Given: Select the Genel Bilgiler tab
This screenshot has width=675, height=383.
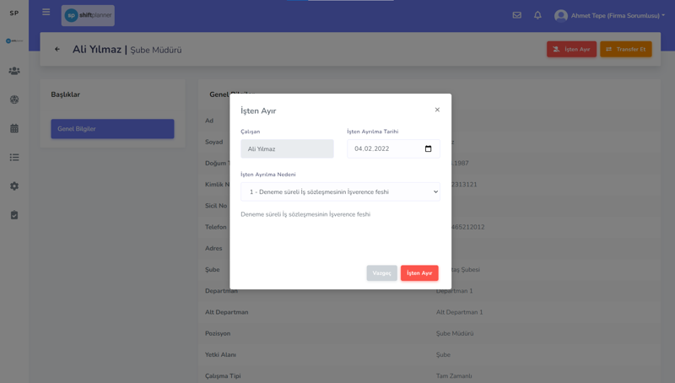Looking at the screenshot, I should coord(112,129).
